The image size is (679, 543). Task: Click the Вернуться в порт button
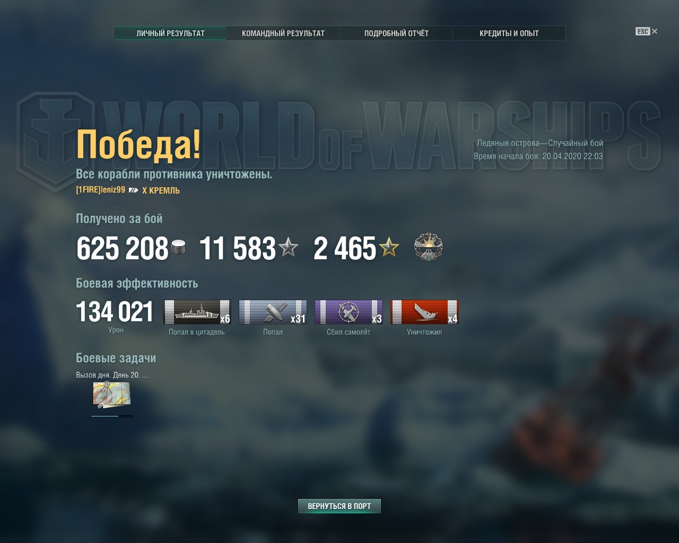(339, 506)
